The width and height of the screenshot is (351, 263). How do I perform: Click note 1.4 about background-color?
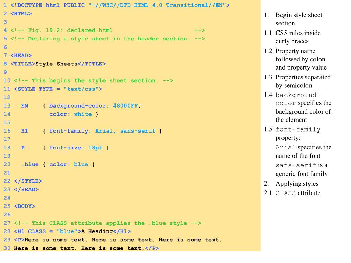coord(303,107)
